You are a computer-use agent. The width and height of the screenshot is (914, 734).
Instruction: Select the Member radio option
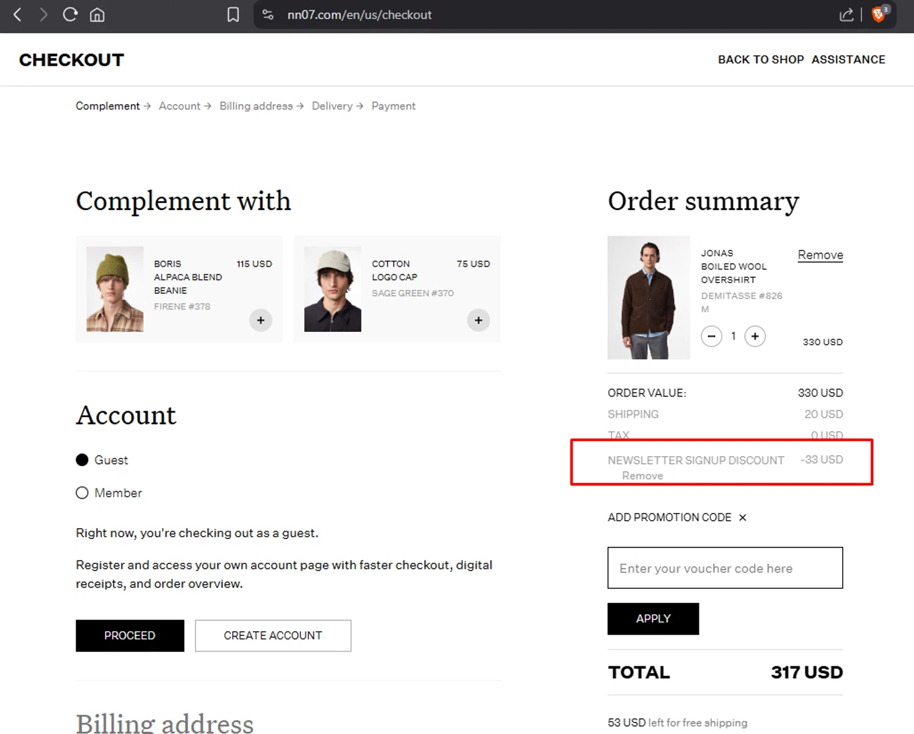(x=82, y=493)
